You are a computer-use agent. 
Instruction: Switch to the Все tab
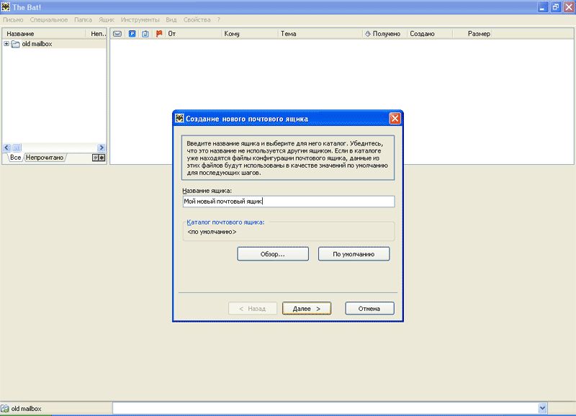[15, 158]
